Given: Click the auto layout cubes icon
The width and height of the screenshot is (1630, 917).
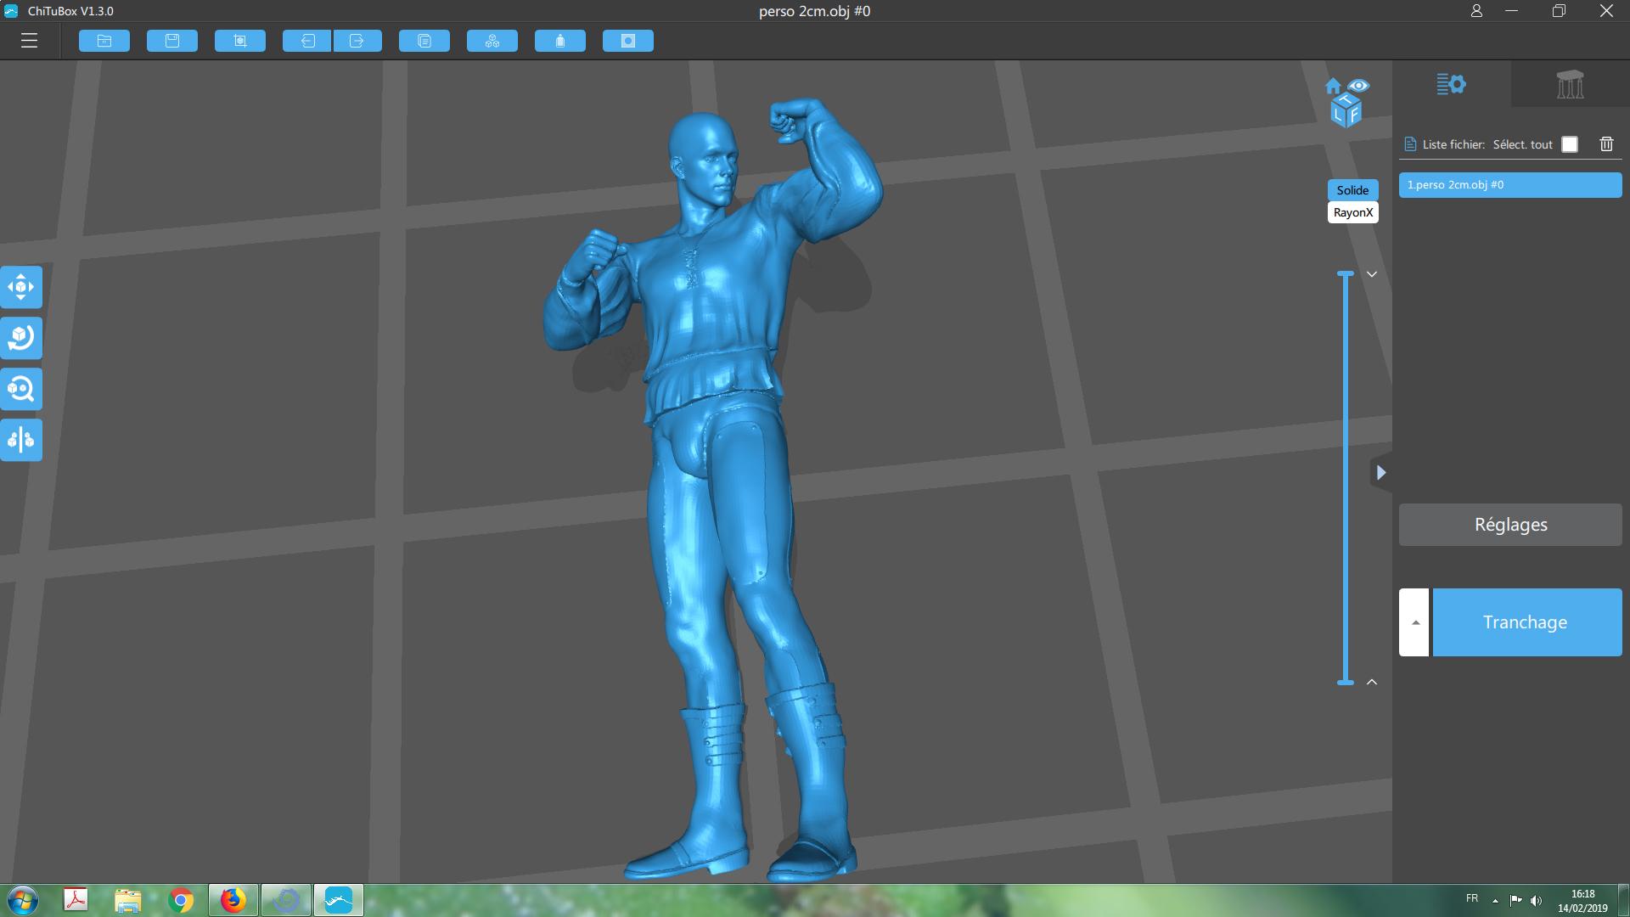Looking at the screenshot, I should (x=492, y=41).
